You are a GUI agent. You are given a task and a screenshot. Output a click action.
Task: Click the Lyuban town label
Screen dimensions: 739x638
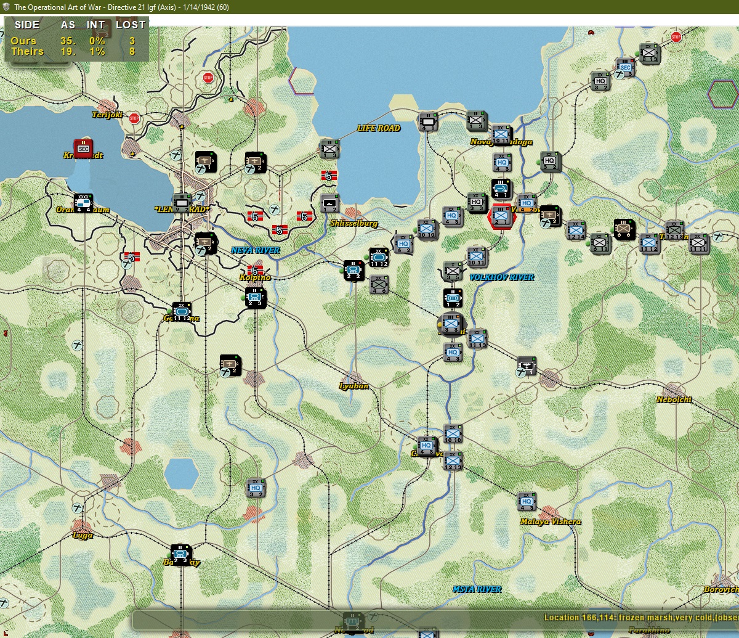[x=353, y=386]
